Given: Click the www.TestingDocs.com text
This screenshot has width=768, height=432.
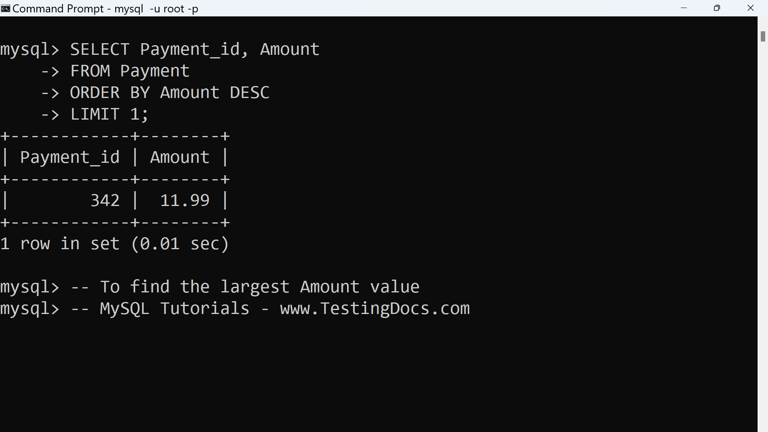Looking at the screenshot, I should [x=375, y=308].
